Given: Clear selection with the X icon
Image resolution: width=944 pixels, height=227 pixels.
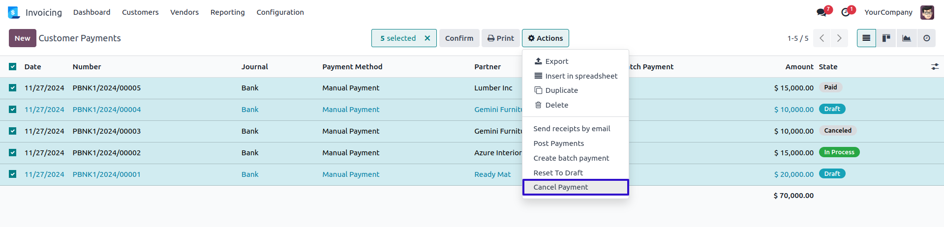Looking at the screenshot, I should pyautogui.click(x=427, y=38).
